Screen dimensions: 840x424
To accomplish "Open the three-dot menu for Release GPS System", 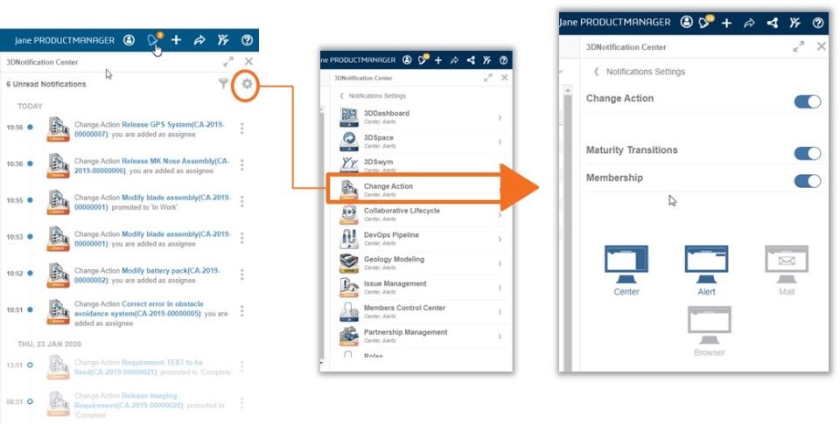I will (241, 128).
